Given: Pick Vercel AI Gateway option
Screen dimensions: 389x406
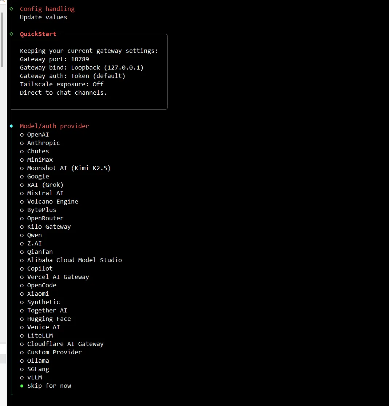Looking at the screenshot, I should tap(54, 277).
